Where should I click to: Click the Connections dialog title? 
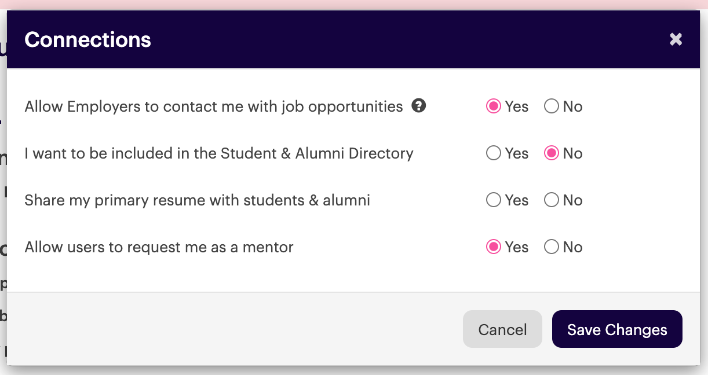87,39
